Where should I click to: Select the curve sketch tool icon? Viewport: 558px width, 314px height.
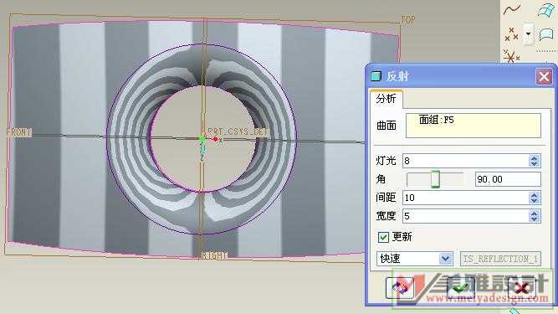(x=512, y=10)
